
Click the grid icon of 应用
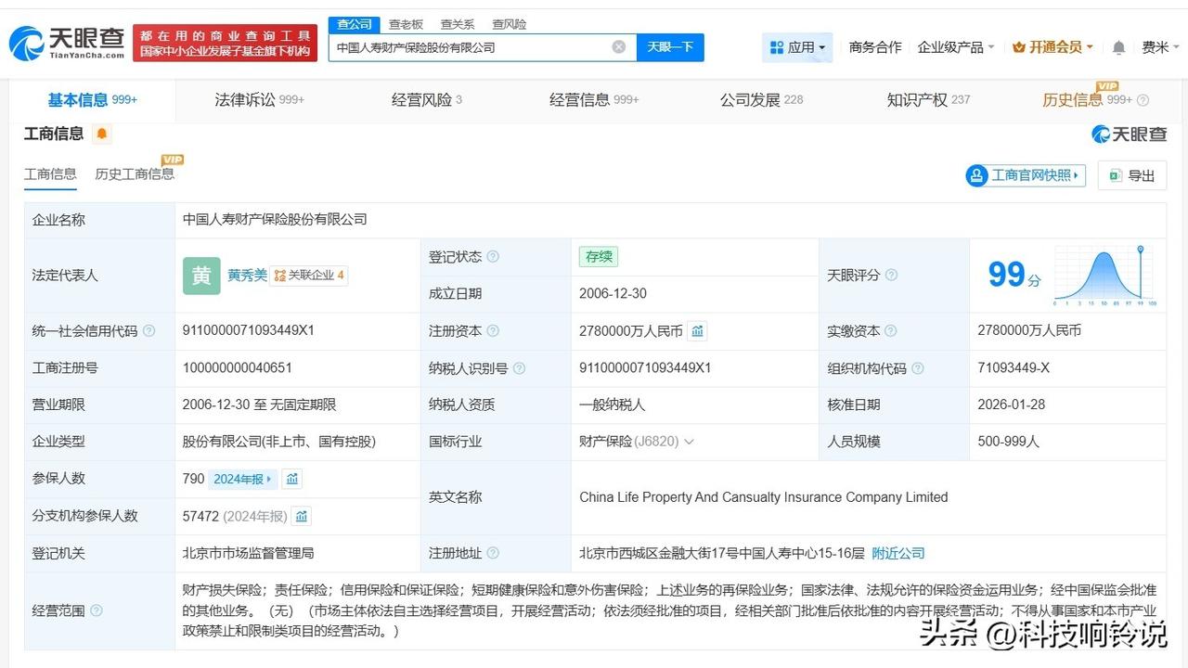click(x=775, y=47)
